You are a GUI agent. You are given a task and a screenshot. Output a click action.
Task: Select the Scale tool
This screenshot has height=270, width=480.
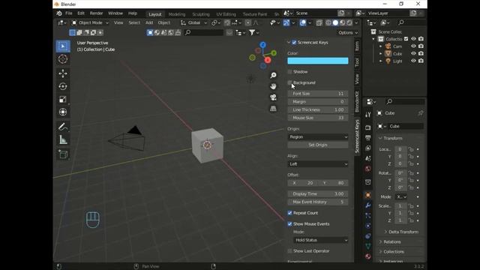click(63, 99)
